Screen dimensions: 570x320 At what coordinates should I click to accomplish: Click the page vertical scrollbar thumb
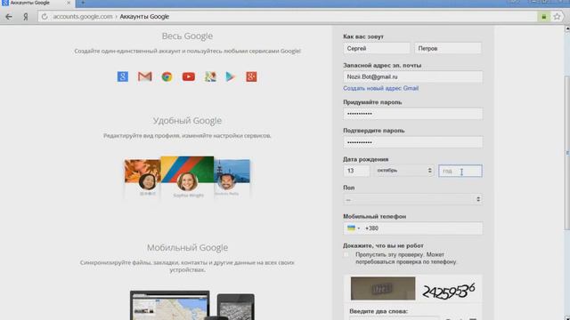point(566,152)
